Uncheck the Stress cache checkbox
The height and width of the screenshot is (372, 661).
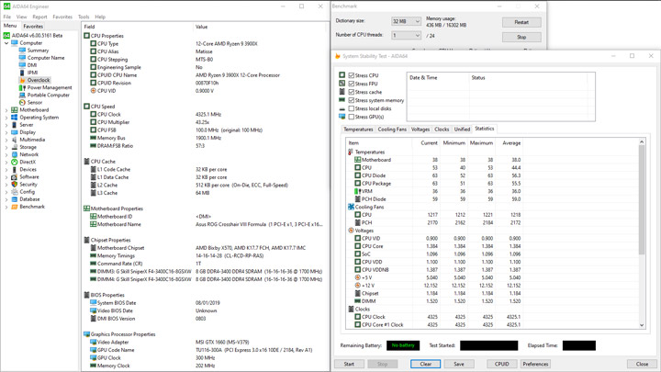[351, 92]
